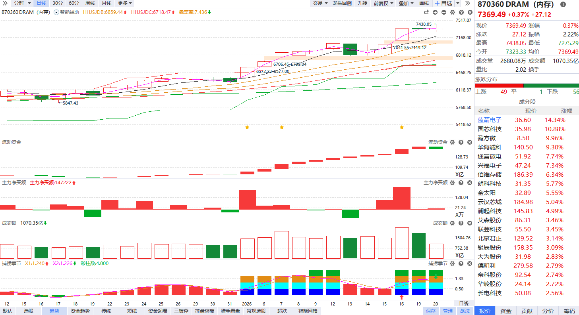
Task: Switch to the 60分 period tab
Action: coord(74,3)
